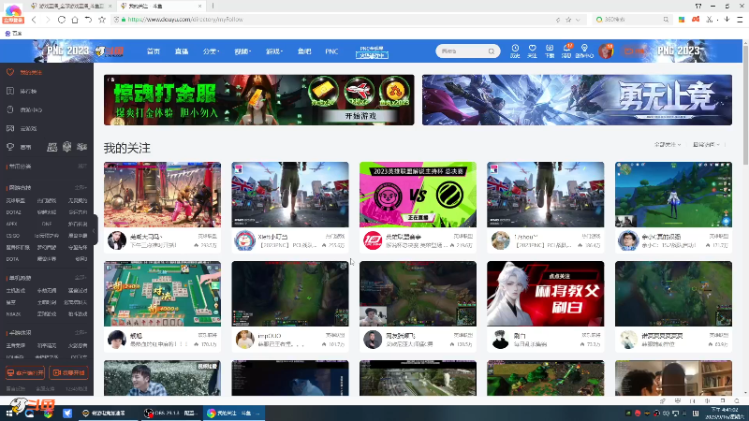Reload the page with the refresh icon
Screen dimensions: 749x421
click(x=61, y=20)
